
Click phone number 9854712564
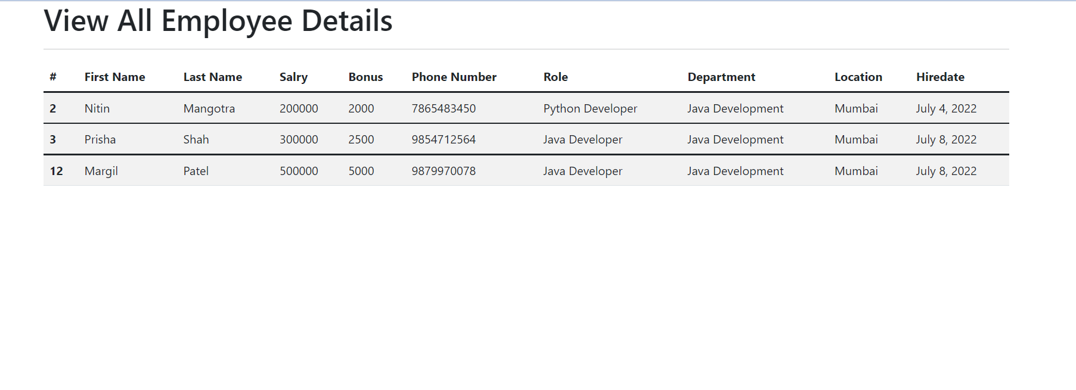click(x=444, y=139)
